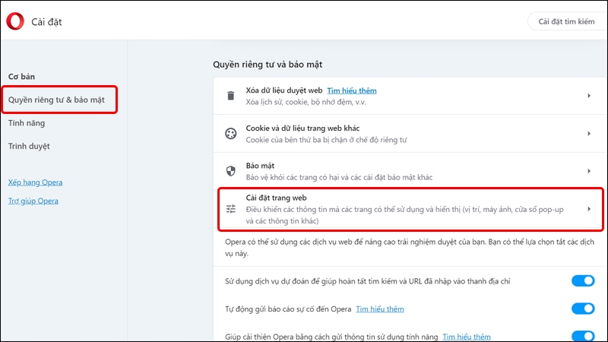This screenshot has height=342, width=608.
Task: Click the Bảo mật row title
Action: point(260,166)
